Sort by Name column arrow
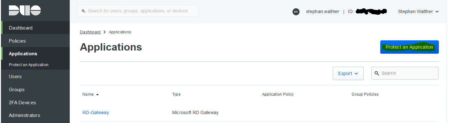 (97, 94)
